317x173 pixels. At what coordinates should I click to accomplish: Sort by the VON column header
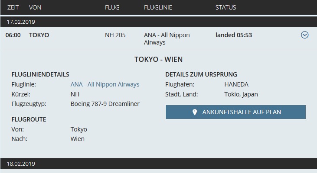coord(35,7)
